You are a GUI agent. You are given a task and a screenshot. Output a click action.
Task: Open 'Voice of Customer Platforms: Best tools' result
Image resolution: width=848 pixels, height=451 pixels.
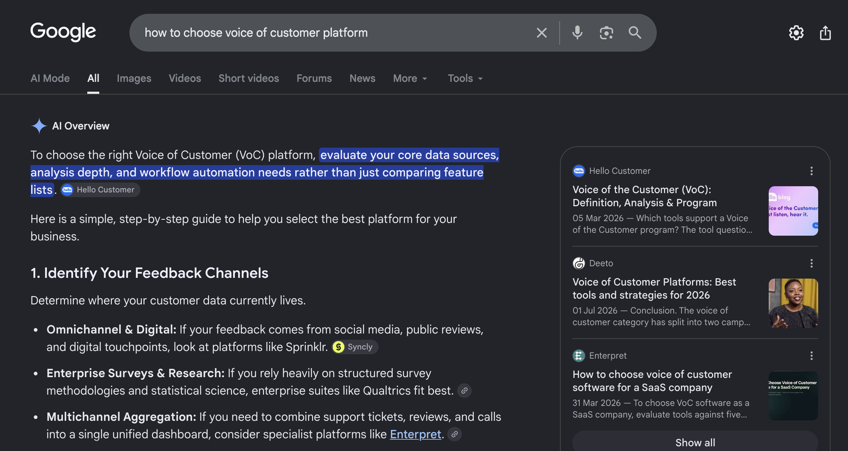tap(654, 288)
